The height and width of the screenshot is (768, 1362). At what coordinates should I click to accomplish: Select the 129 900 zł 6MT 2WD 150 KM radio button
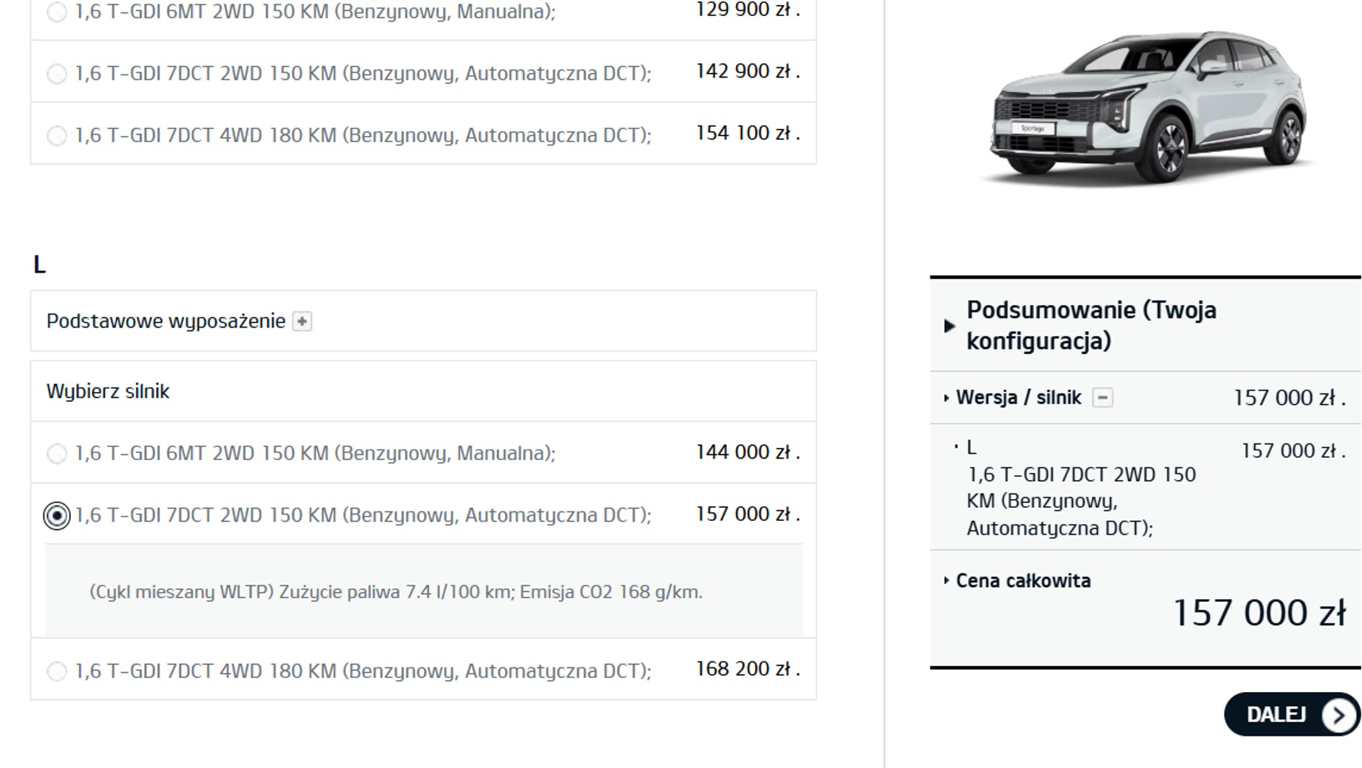pos(57,12)
